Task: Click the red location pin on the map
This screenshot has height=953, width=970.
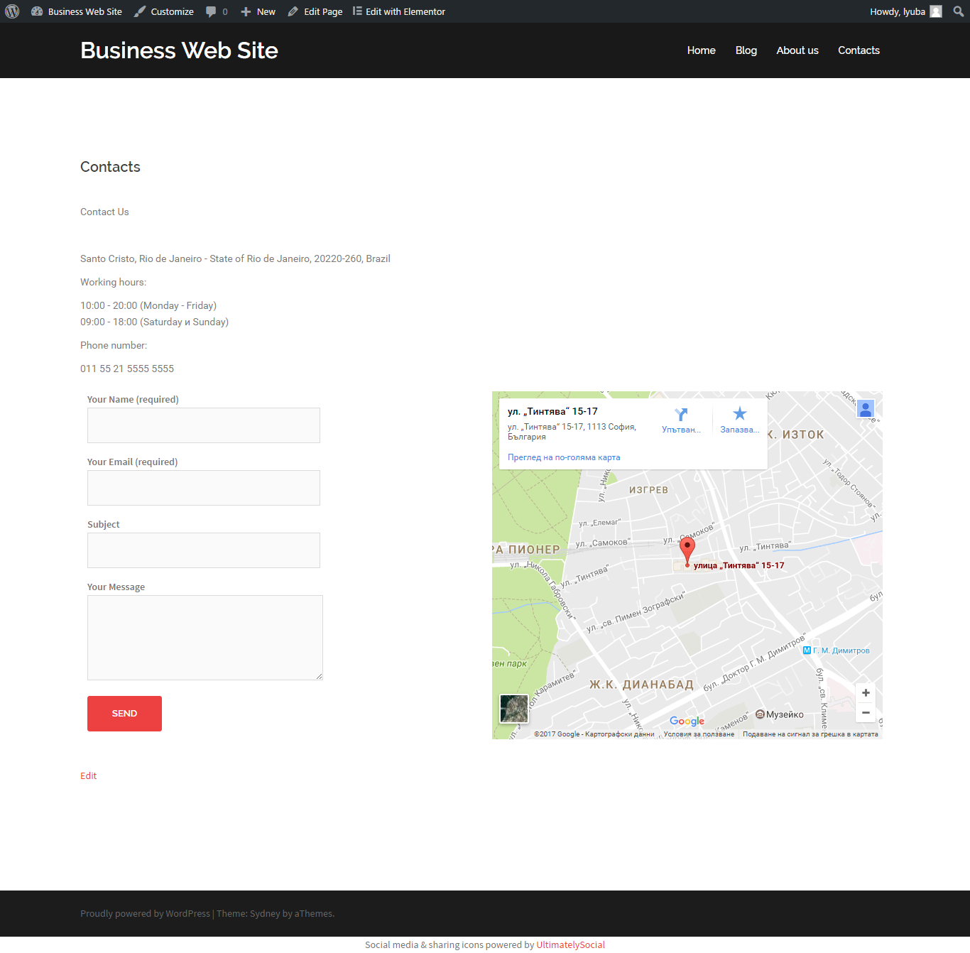Action: tap(687, 550)
